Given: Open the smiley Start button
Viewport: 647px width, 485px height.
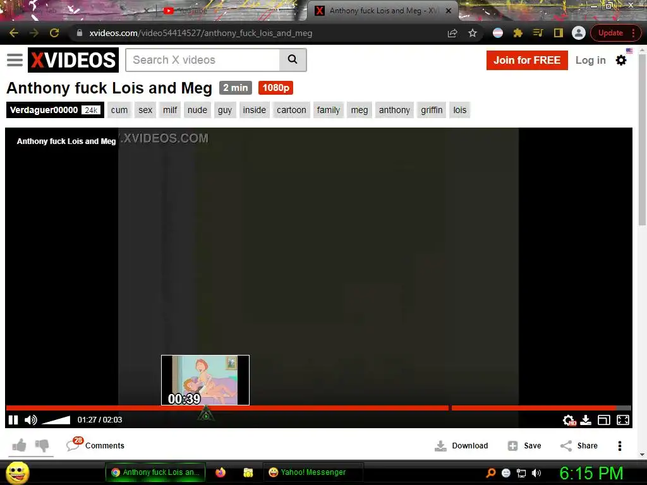Looking at the screenshot, I should tap(18, 472).
